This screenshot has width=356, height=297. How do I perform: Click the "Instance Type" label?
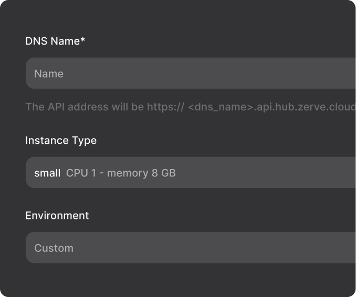click(61, 141)
